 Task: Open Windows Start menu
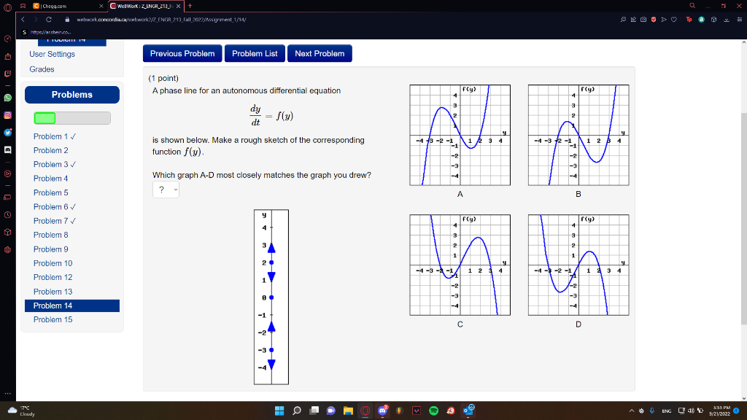279,411
